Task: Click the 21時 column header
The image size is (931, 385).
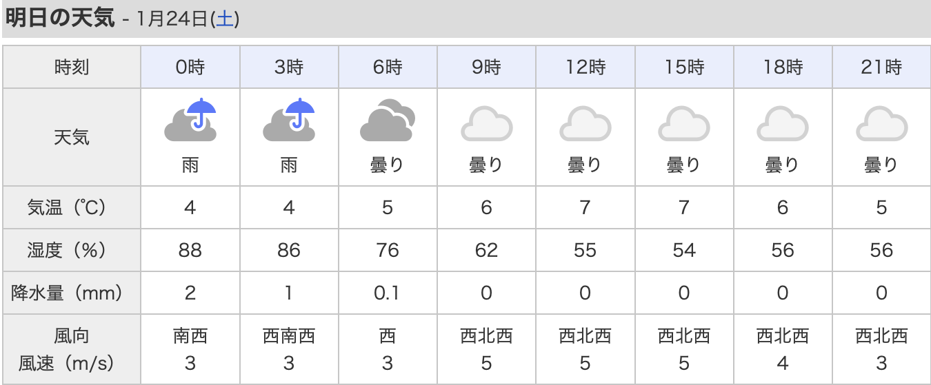Action: pyautogui.click(x=881, y=67)
